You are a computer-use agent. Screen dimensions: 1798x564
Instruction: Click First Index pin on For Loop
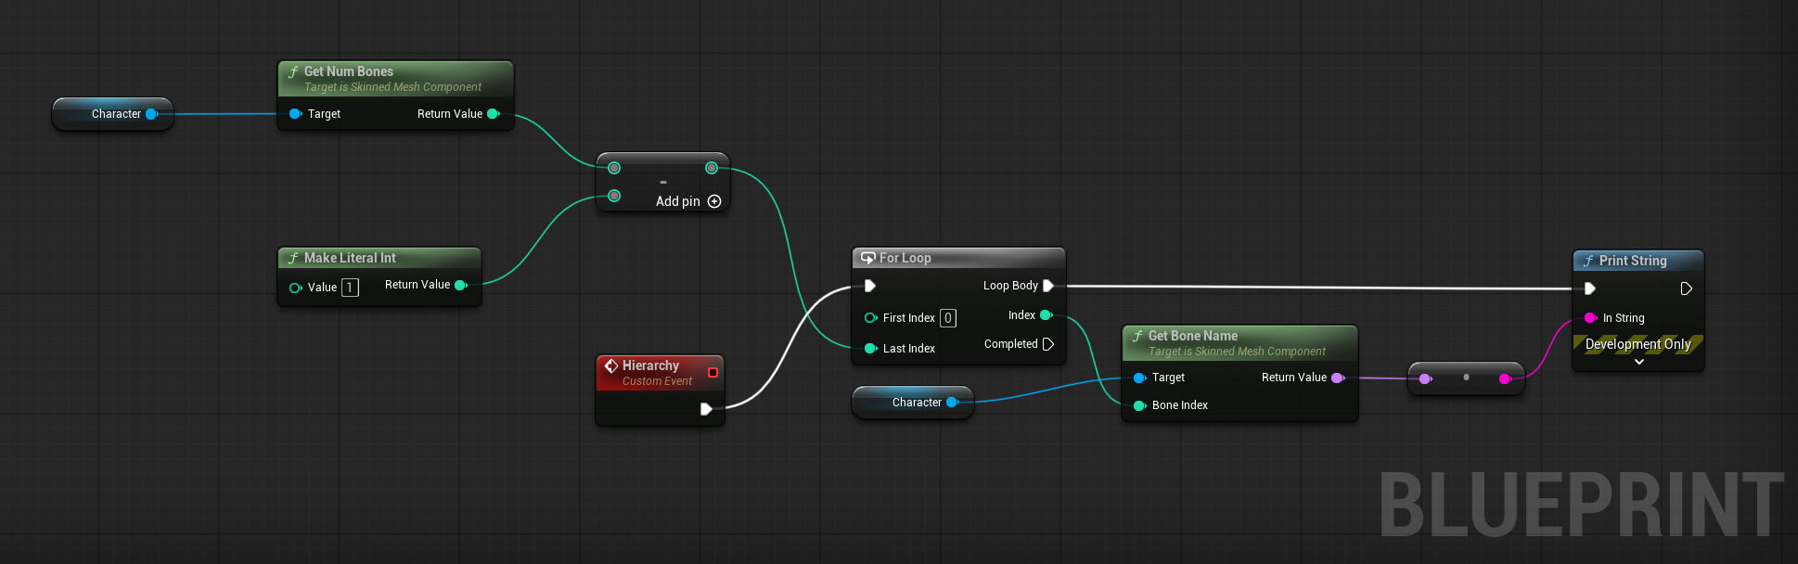click(x=871, y=318)
